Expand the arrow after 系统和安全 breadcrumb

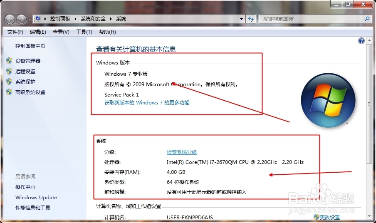(x=111, y=19)
